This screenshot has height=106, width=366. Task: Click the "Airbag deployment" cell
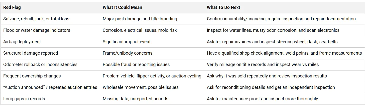pos(22,42)
